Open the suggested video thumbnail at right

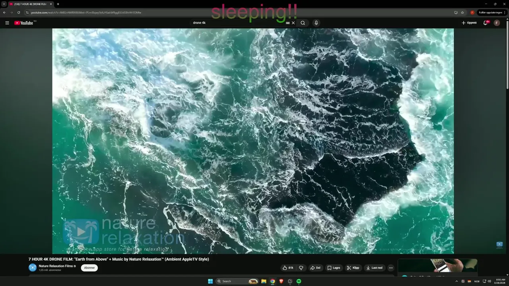coord(437,266)
